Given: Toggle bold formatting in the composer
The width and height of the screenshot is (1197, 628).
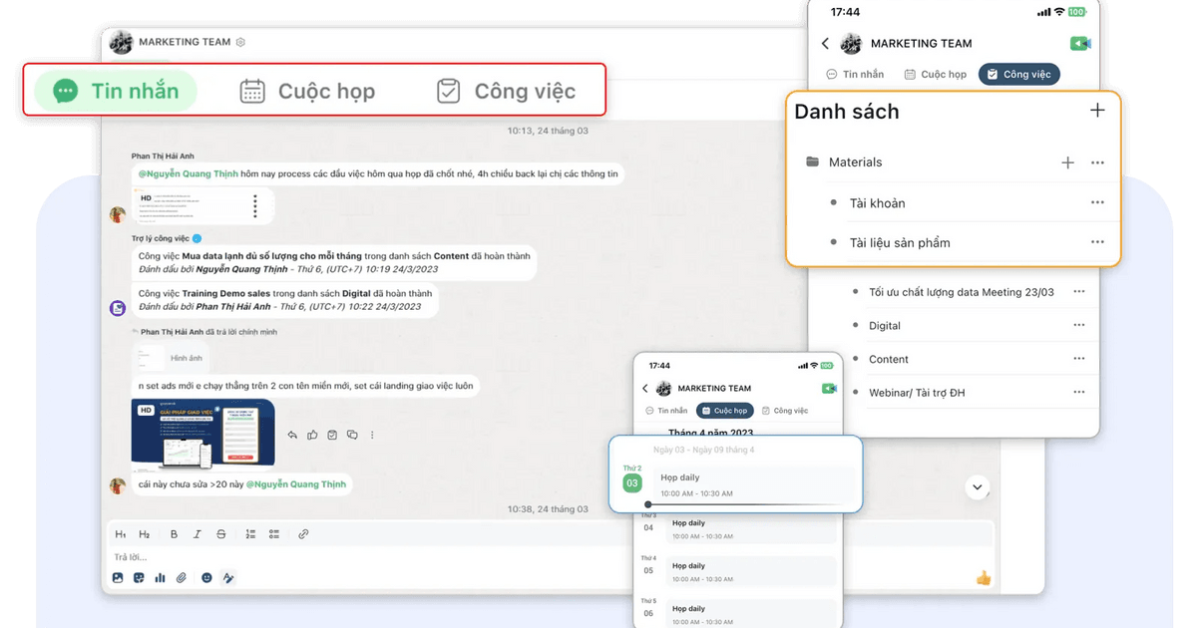Looking at the screenshot, I should (x=174, y=534).
